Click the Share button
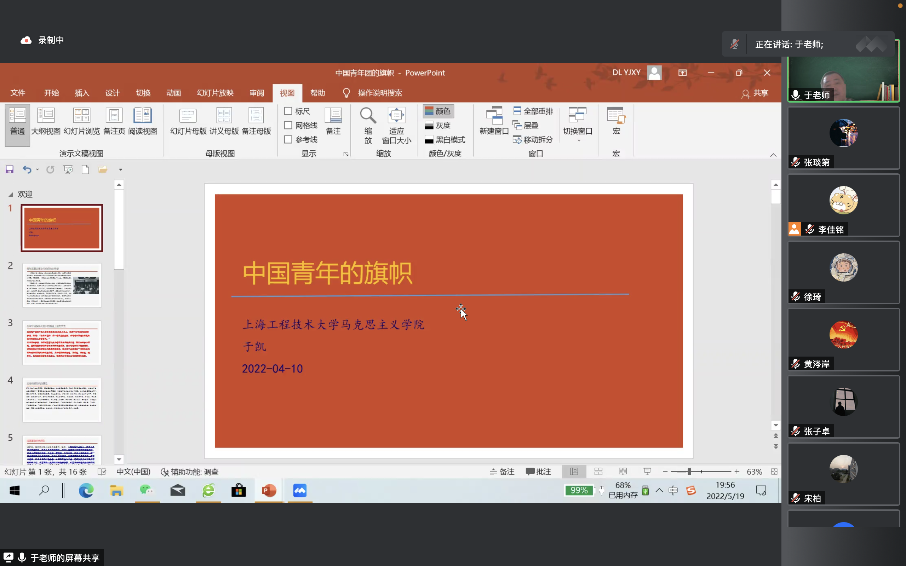 [x=755, y=93]
